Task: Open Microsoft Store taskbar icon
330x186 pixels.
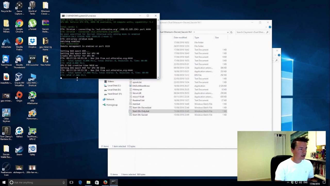Action: click(x=97, y=182)
